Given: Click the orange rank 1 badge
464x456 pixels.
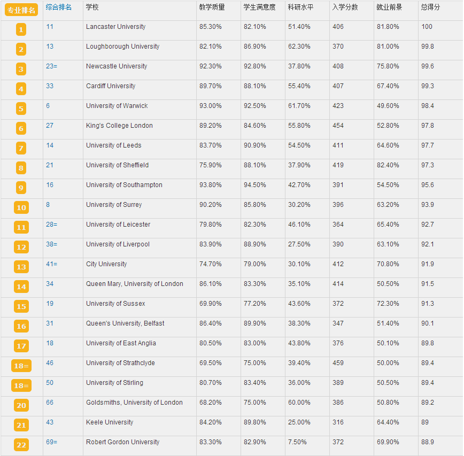Looking at the screenshot, I should coord(21,30).
